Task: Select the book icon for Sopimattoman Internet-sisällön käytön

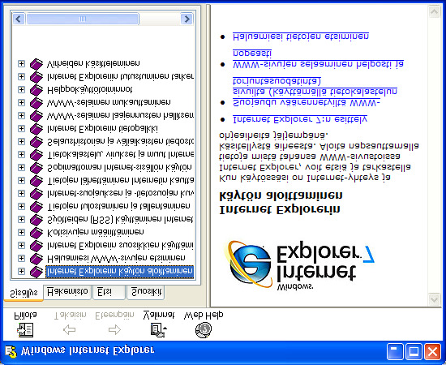Action: [x=36, y=167]
